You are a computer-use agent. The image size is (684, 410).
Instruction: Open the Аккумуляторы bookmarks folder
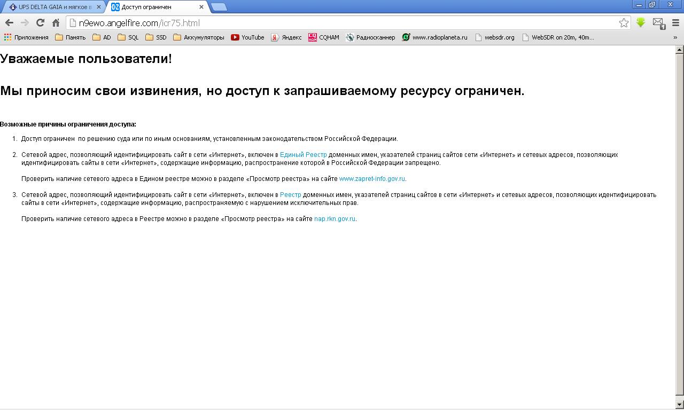tap(199, 37)
